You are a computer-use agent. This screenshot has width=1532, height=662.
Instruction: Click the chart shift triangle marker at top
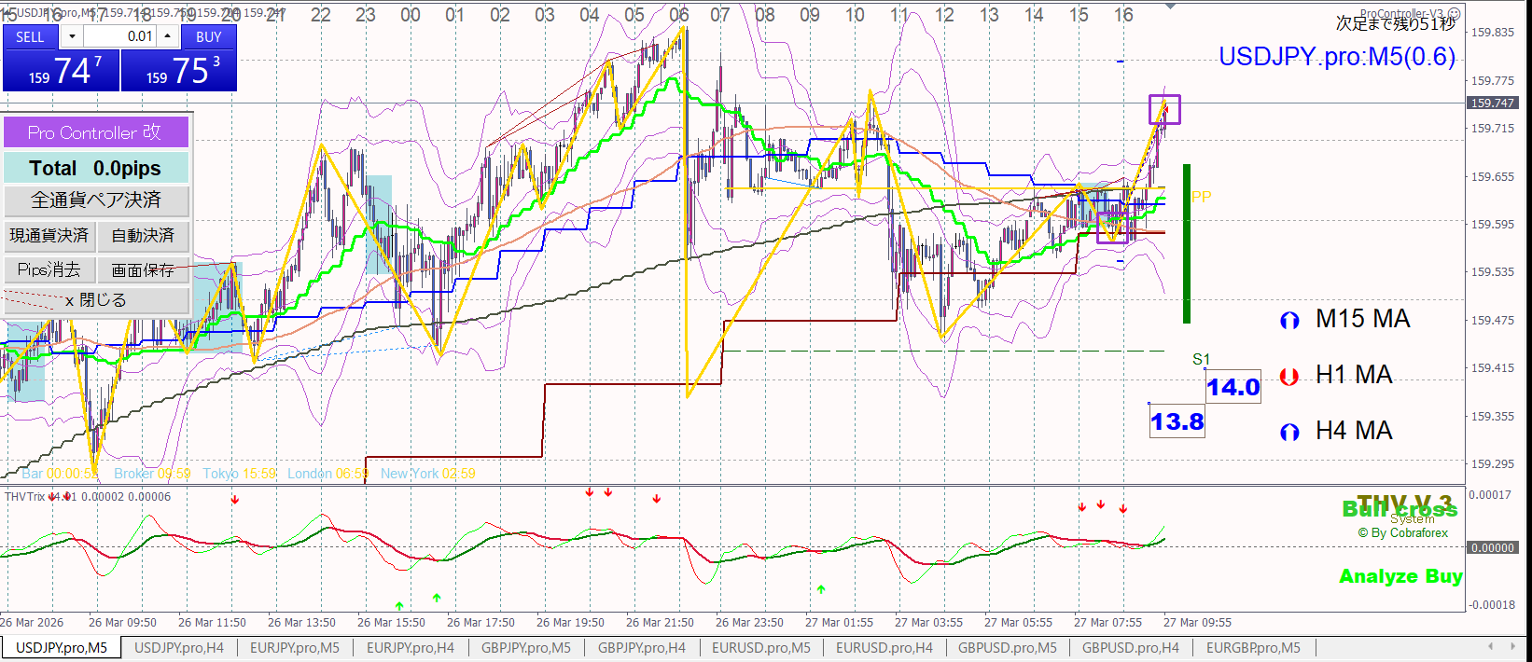tap(1170, 7)
